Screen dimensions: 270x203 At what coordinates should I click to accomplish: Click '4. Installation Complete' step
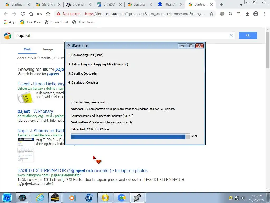(83, 82)
